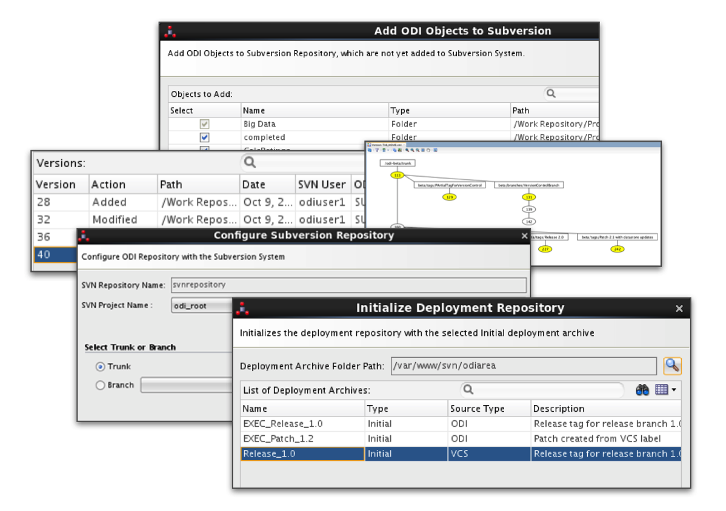Click the search magnifier in Objects to Add
Image resolution: width=726 pixels, height=511 pixels.
(x=551, y=93)
